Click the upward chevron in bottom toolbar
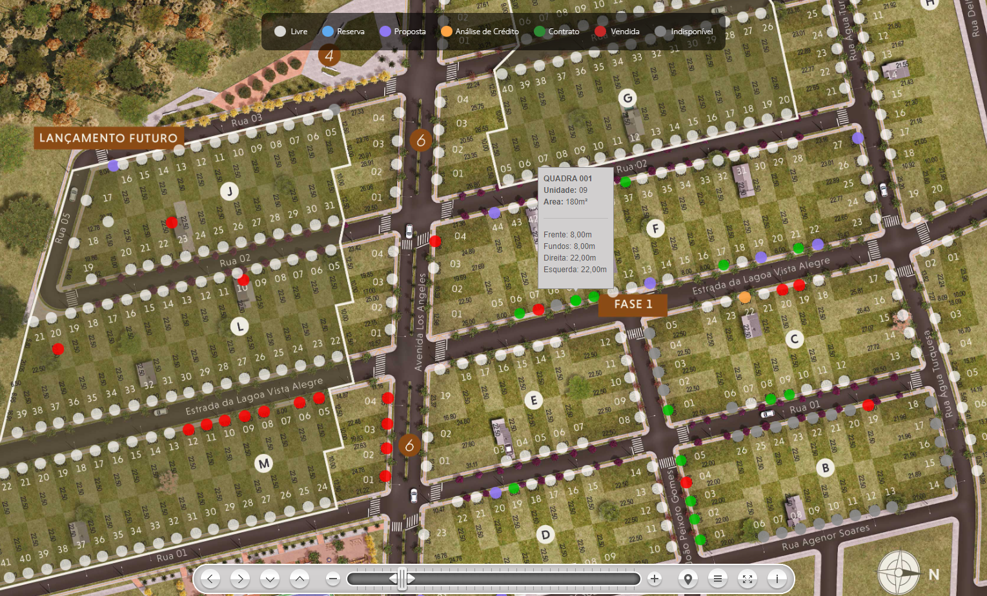This screenshot has width=987, height=596. pyautogui.click(x=300, y=579)
